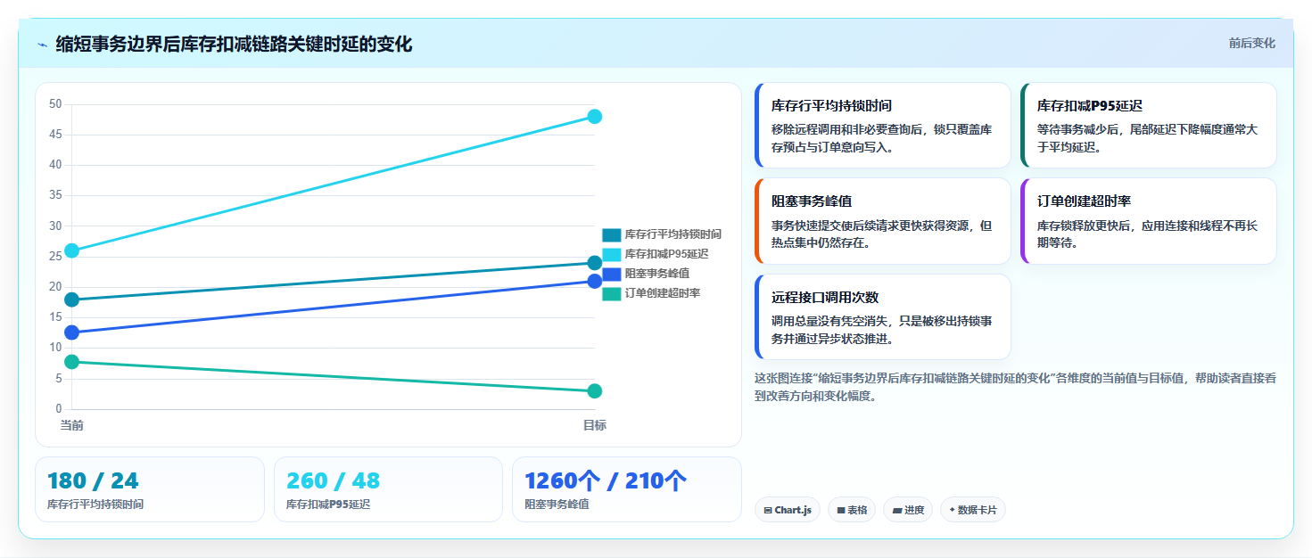Click caption 库存行平均持锁时间 under 180 / 24
The width and height of the screenshot is (1312, 558).
[95, 505]
